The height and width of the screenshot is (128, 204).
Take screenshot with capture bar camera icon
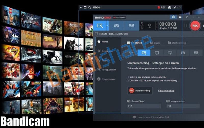pos(170,7)
